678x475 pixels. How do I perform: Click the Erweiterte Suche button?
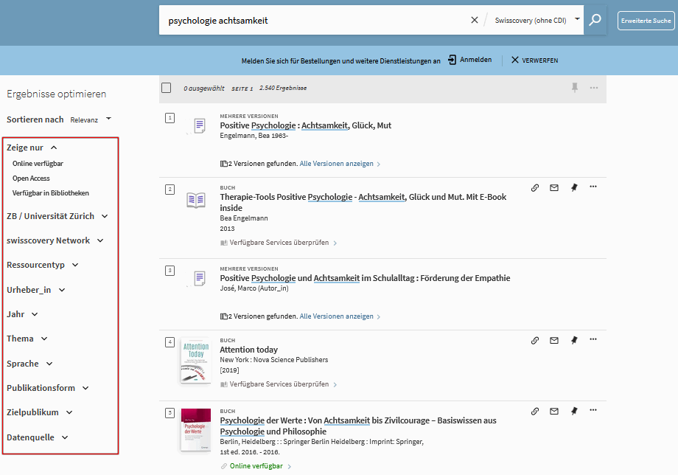click(x=646, y=21)
